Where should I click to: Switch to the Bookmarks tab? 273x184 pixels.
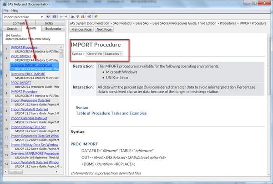(53, 29)
